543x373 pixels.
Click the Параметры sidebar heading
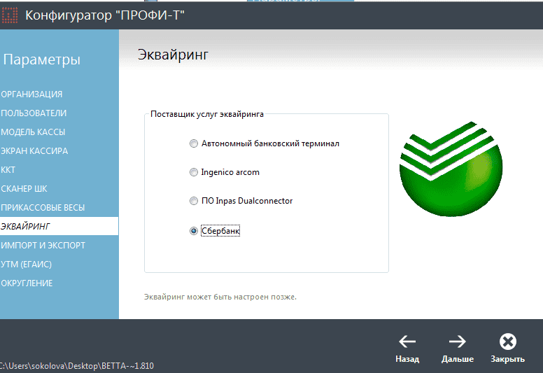41,59
